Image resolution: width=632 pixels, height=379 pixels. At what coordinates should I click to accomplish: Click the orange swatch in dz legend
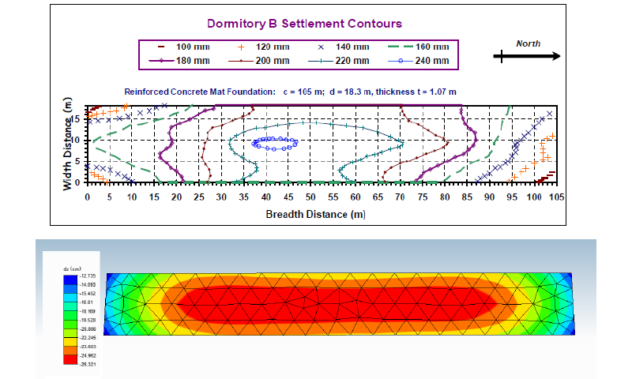[x=70, y=351]
